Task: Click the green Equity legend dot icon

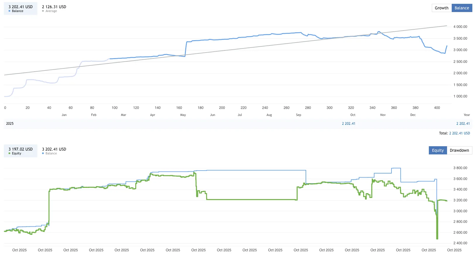Action: 9,153
